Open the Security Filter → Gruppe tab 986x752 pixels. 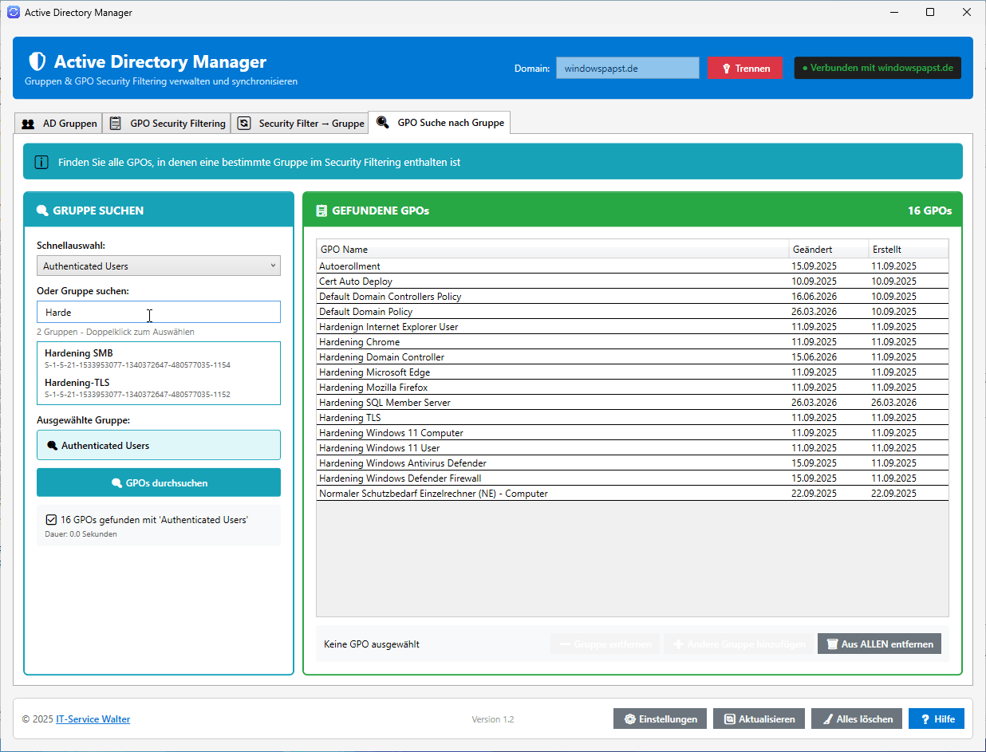tap(300, 123)
